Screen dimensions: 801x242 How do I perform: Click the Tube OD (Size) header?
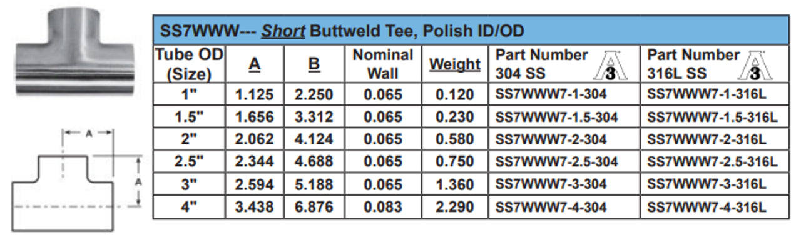[x=189, y=64]
